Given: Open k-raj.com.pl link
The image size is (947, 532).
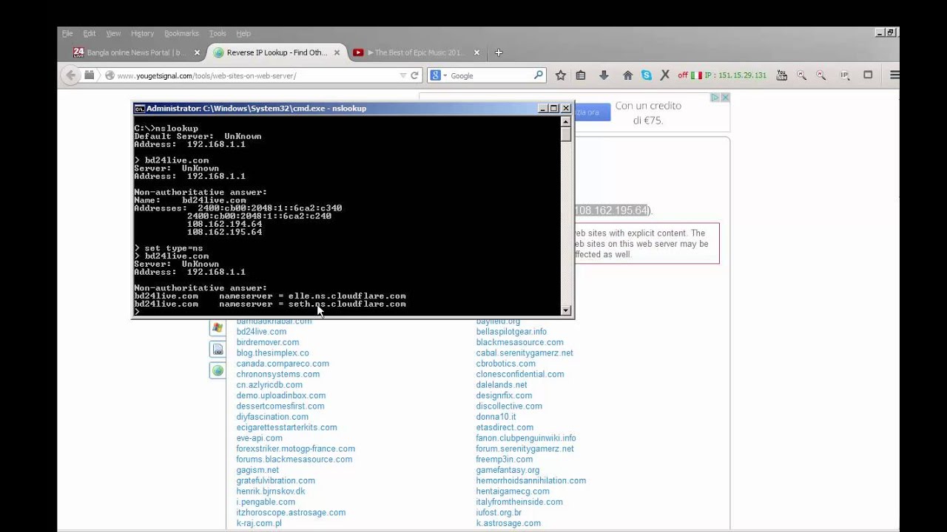Looking at the screenshot, I should point(259,523).
